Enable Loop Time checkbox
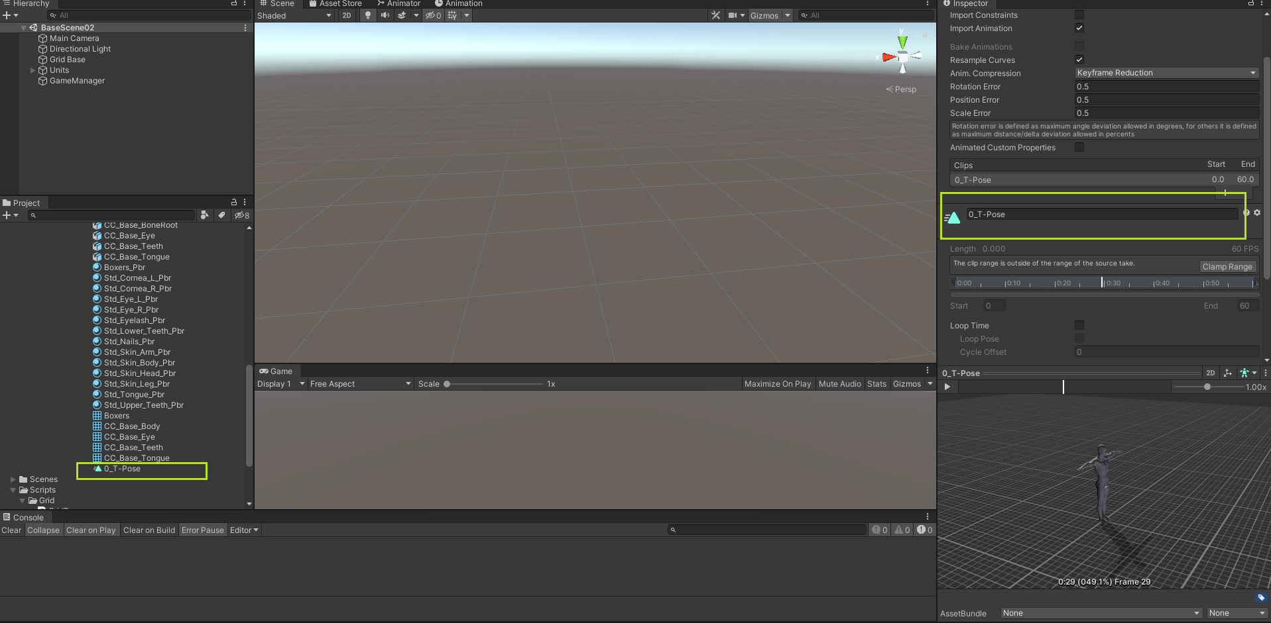Viewport: 1271px width, 623px height. click(1079, 325)
